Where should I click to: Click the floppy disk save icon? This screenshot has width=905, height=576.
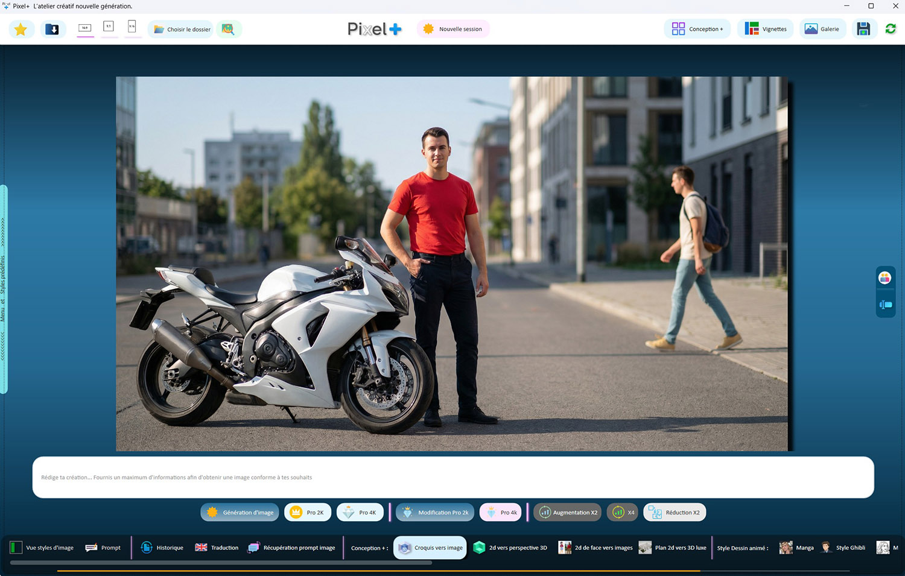click(863, 29)
